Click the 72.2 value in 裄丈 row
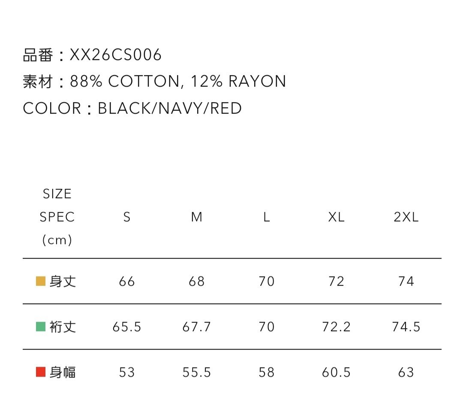 pos(337,327)
